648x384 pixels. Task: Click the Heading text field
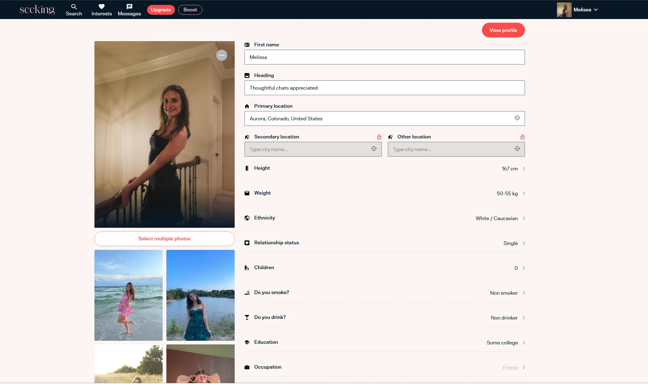(x=384, y=88)
